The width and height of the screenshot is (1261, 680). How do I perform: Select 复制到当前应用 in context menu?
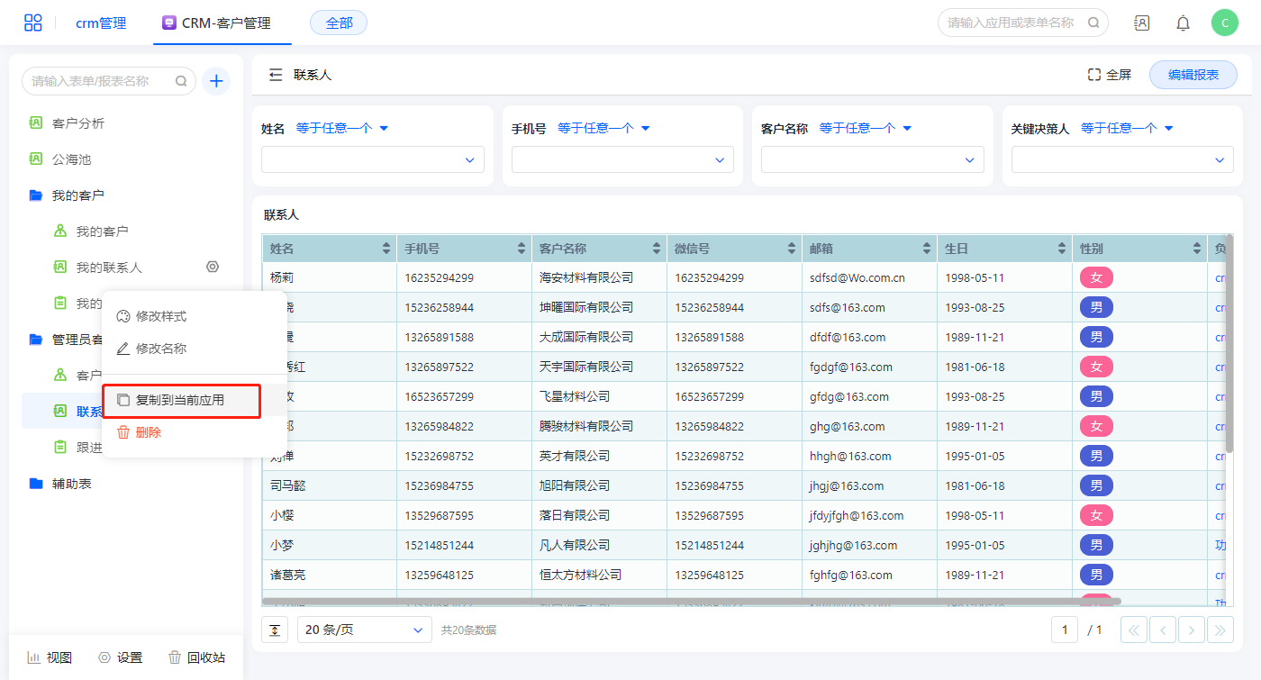[180, 400]
